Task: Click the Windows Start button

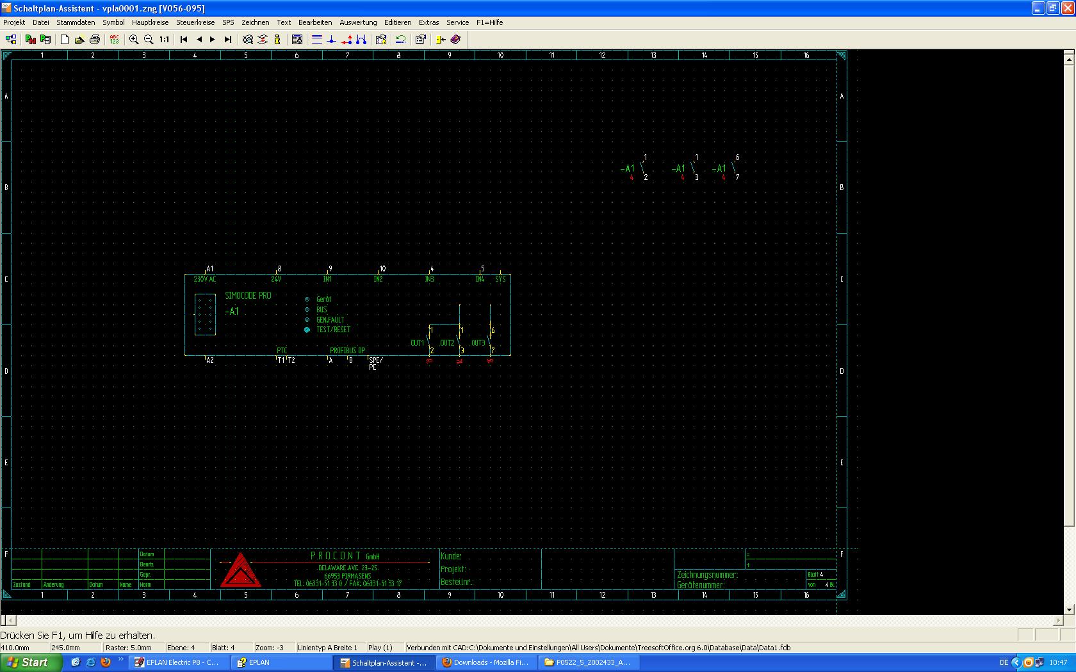Action: point(31,662)
